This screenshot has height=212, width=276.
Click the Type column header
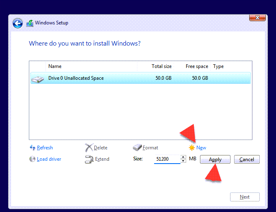tap(219, 66)
